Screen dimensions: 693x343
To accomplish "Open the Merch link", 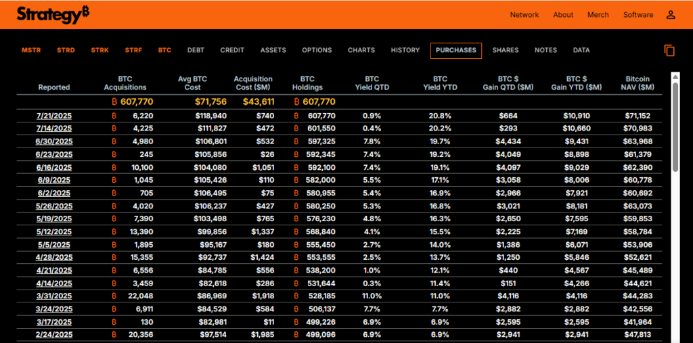I will [x=598, y=15].
